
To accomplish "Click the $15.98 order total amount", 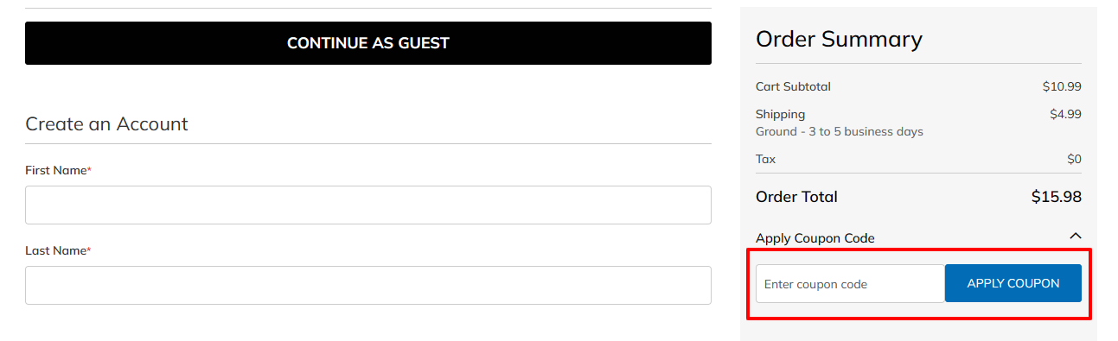I will (x=1057, y=197).
